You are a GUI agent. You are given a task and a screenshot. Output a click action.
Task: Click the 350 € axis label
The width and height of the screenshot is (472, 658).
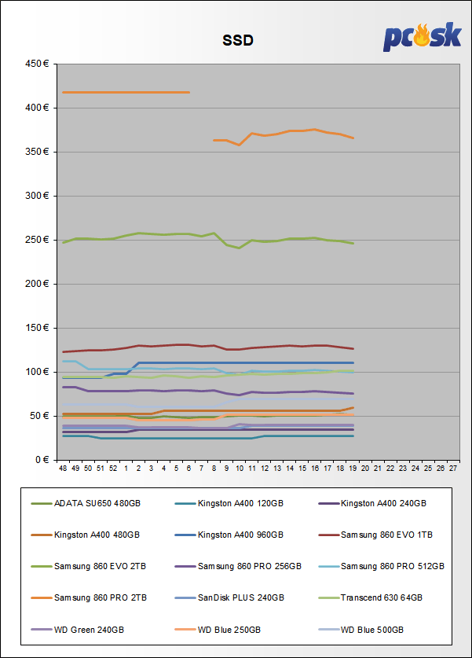(x=37, y=152)
